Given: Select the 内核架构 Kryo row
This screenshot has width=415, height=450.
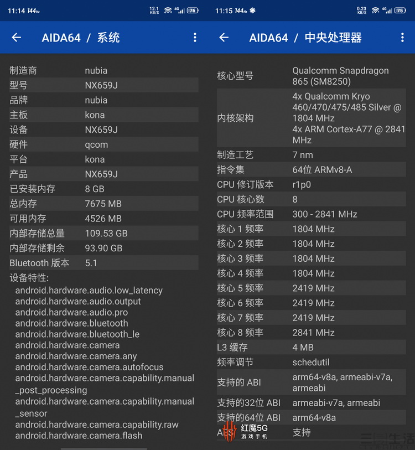Looking at the screenshot, I should pyautogui.click(x=312, y=118).
